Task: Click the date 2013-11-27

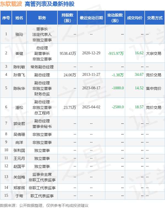Action: pos(91,74)
